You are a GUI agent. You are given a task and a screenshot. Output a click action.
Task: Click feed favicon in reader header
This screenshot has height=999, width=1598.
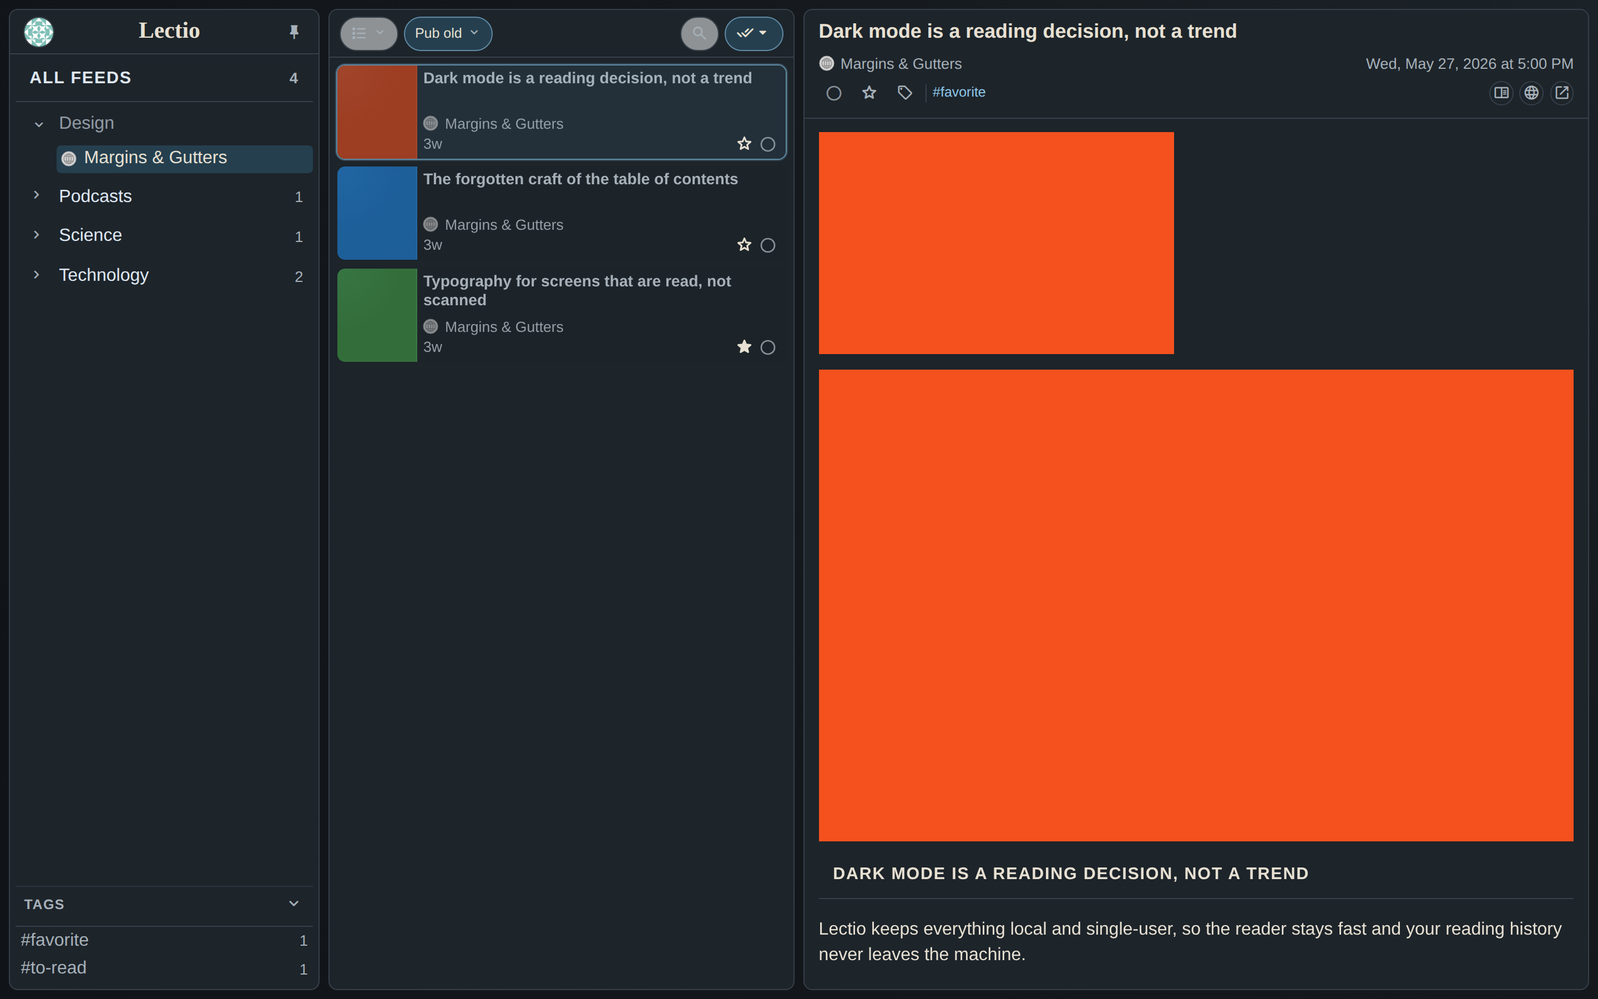point(826,63)
